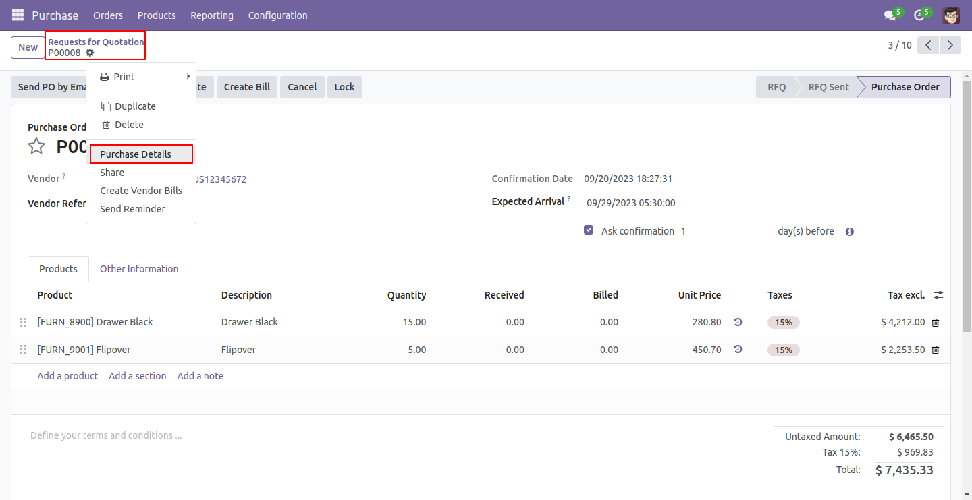Image resolution: width=972 pixels, height=500 pixels.
Task: Expand the Print submenu
Action: [x=141, y=77]
